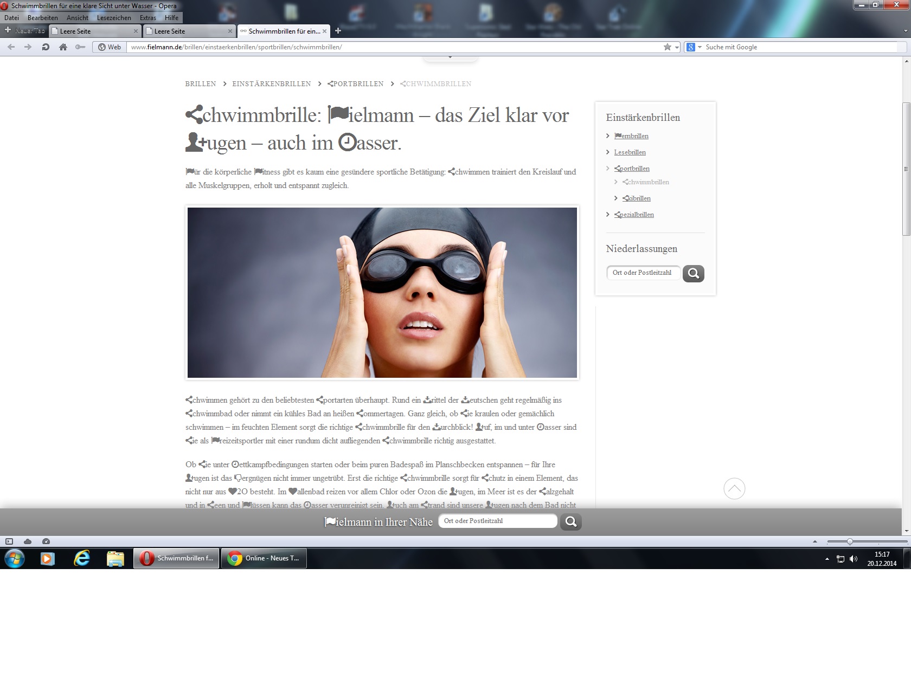Image resolution: width=911 pixels, height=684 pixels.
Task: Open the network tray icon
Action: [x=841, y=559]
